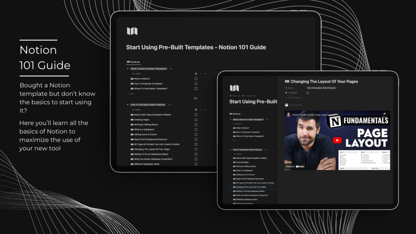416x234 pixels.
Task: Click 'Add cover' on front tablet
Action: (x=235, y=96)
